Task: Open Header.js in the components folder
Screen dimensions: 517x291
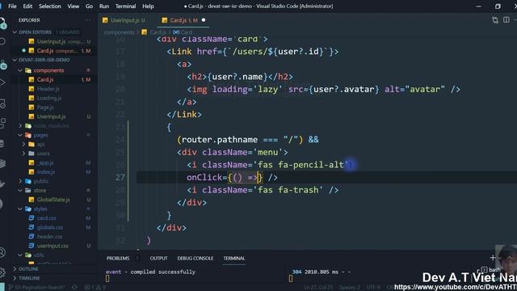Action: click(48, 89)
